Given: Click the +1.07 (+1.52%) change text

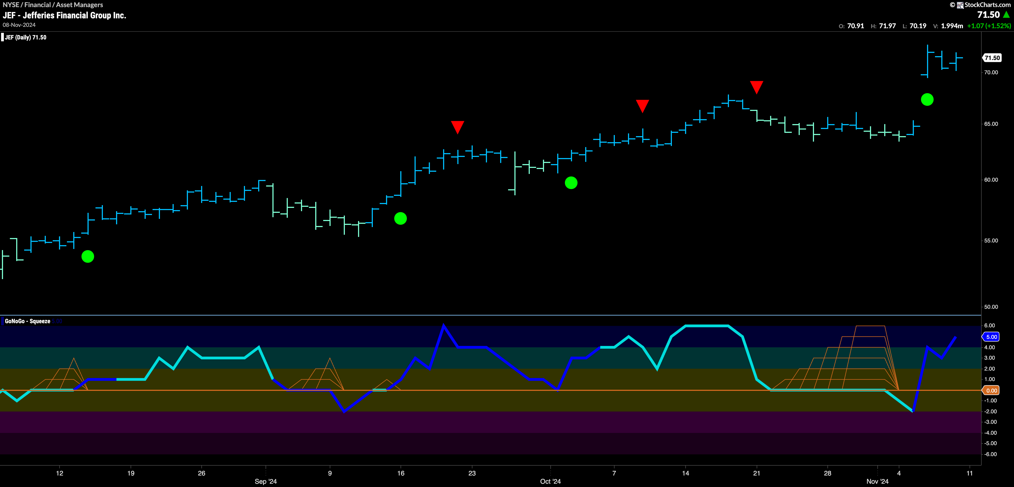Looking at the screenshot, I should click(989, 26).
